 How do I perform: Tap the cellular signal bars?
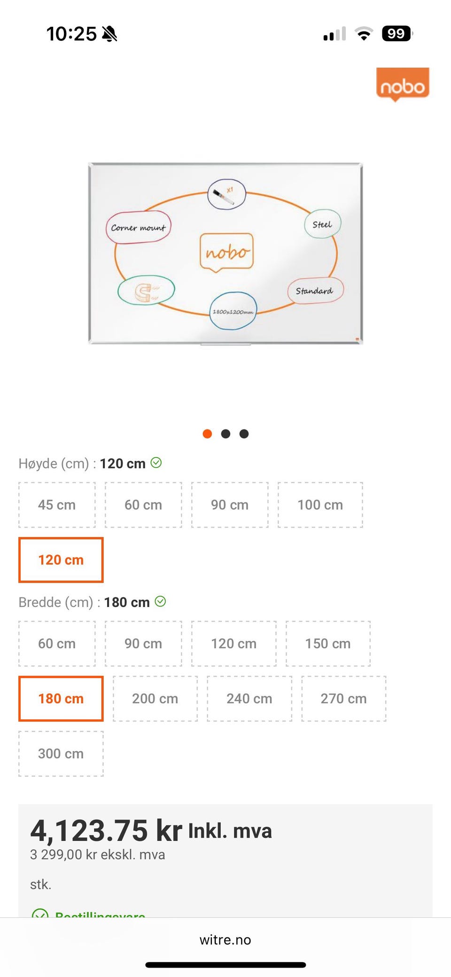(x=334, y=34)
